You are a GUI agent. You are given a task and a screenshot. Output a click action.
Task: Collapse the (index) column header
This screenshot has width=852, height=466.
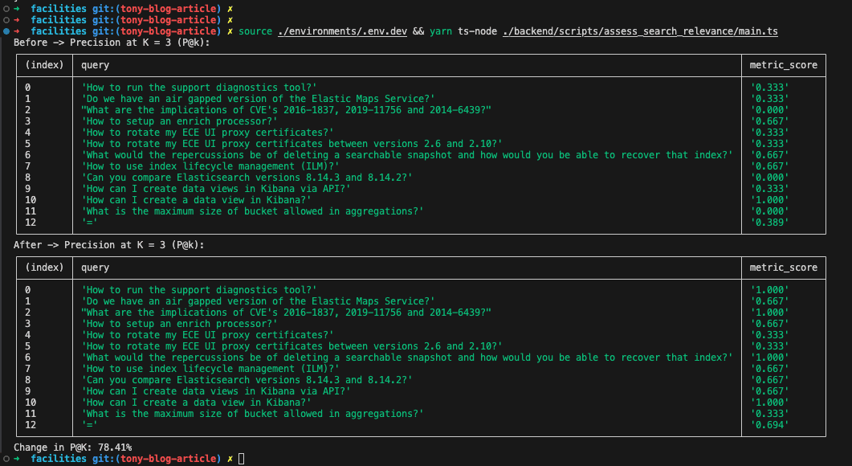click(46, 65)
